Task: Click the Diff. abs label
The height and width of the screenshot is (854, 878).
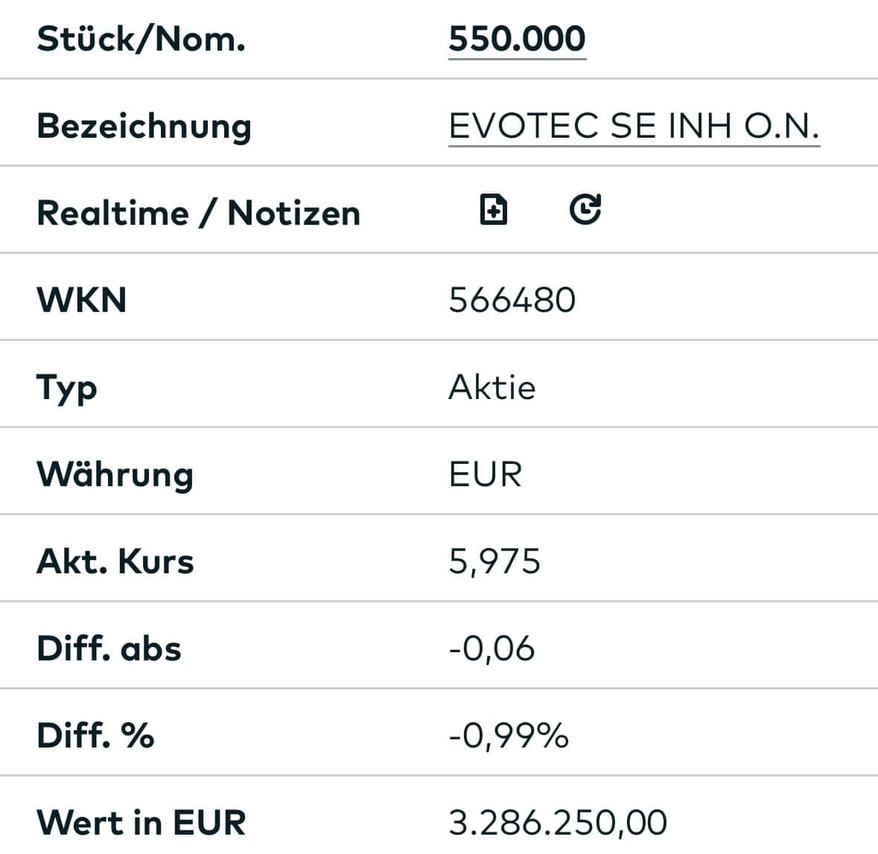Action: [x=109, y=649]
